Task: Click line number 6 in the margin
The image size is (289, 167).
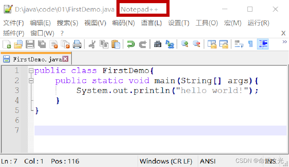Action: point(17,120)
